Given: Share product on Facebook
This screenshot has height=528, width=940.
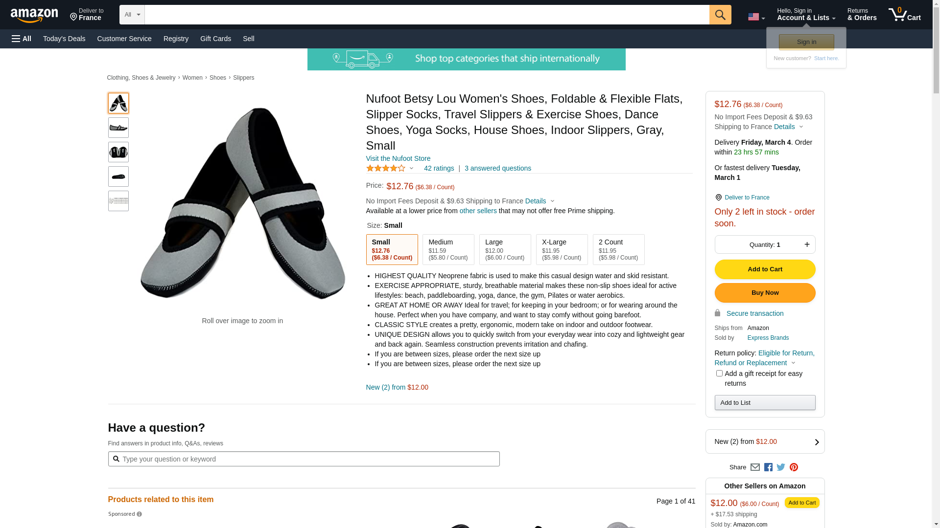Looking at the screenshot, I should (x=768, y=467).
